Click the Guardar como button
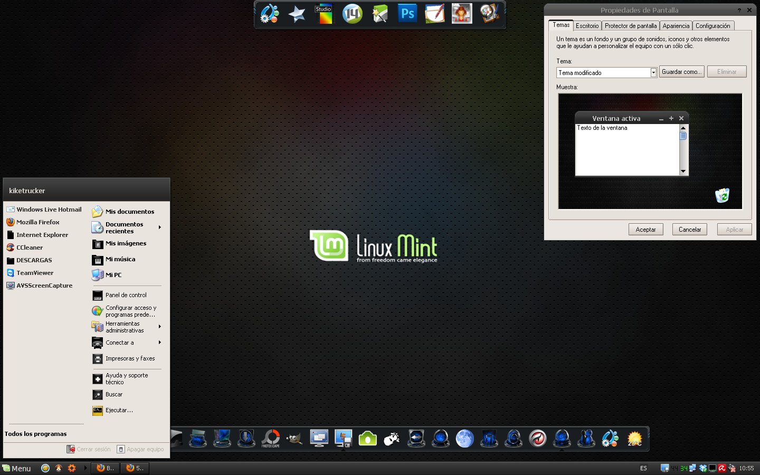Screen dimensions: 760x475 (681, 71)
